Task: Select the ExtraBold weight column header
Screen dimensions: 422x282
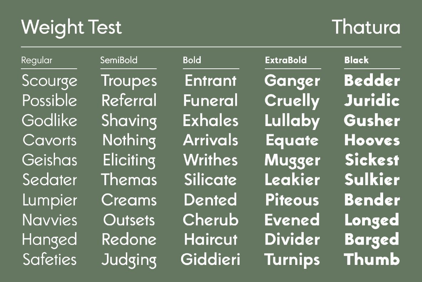Action: (285, 60)
